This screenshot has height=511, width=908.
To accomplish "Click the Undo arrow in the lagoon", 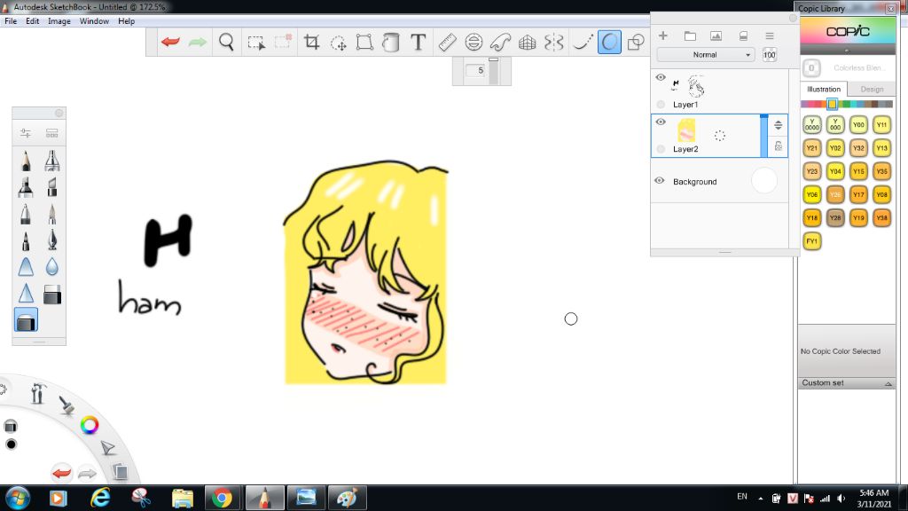I will (61, 473).
